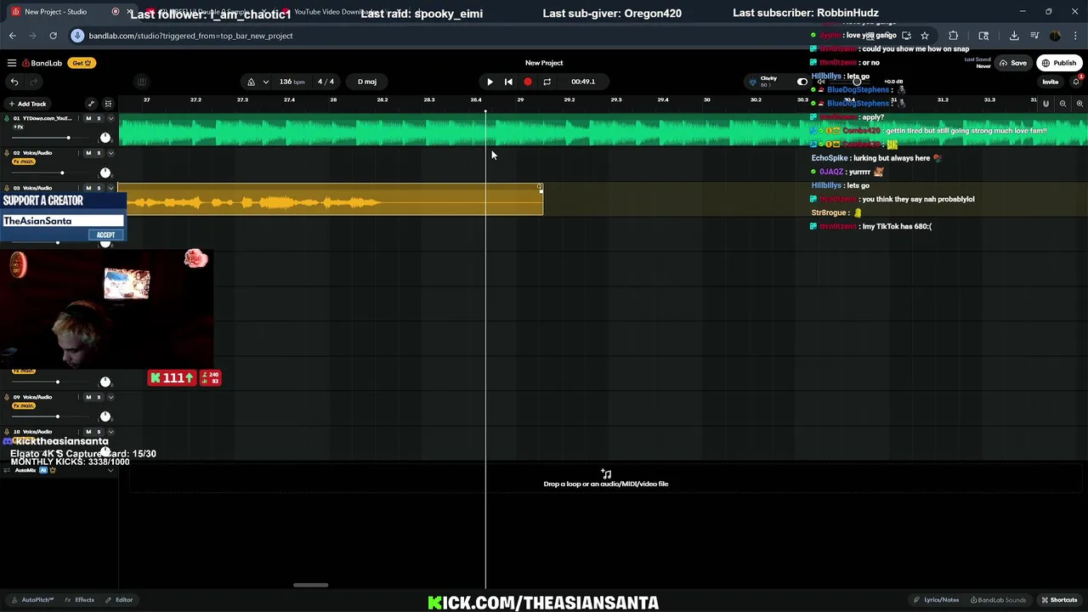The height and width of the screenshot is (612, 1088).
Task: Expand the AutoMix panel
Action: coord(110,470)
